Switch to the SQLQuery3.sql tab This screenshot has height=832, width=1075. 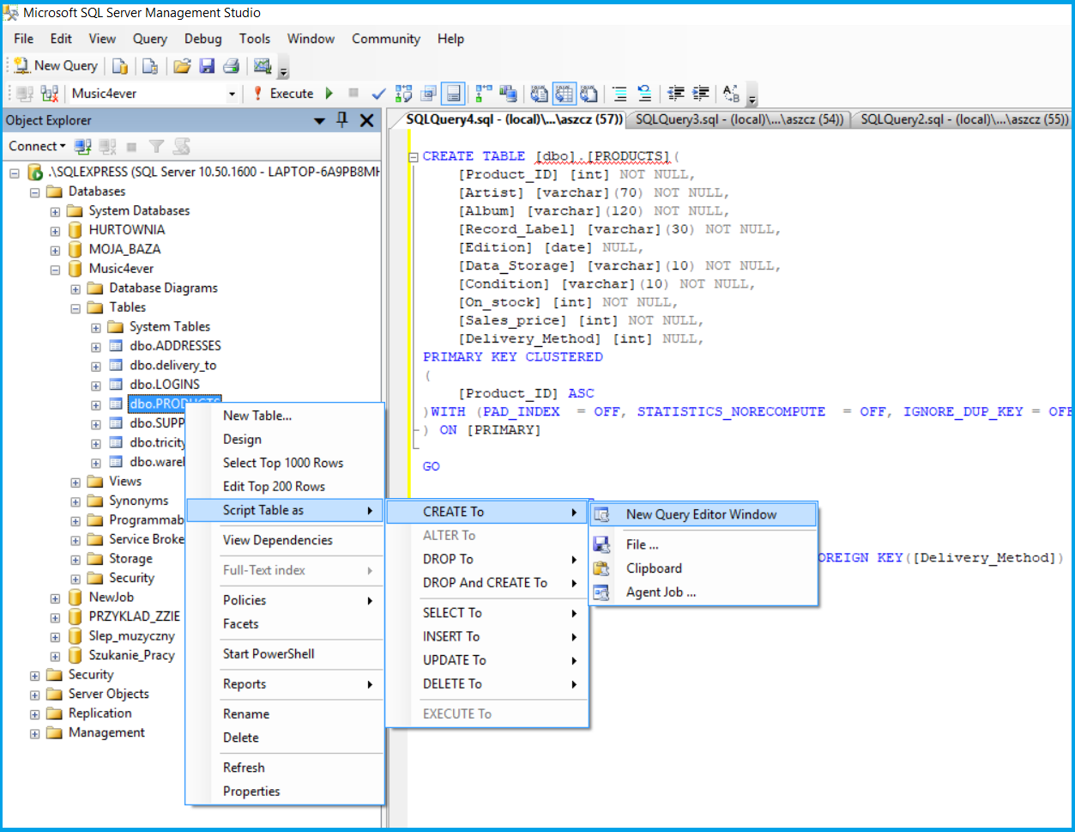tap(739, 119)
